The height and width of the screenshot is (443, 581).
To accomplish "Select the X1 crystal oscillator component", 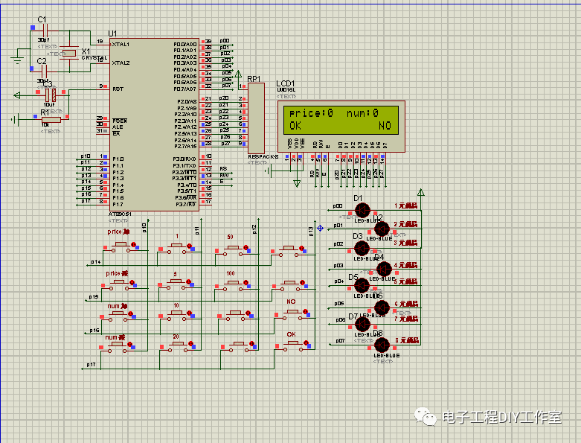I will pyautogui.click(x=68, y=51).
